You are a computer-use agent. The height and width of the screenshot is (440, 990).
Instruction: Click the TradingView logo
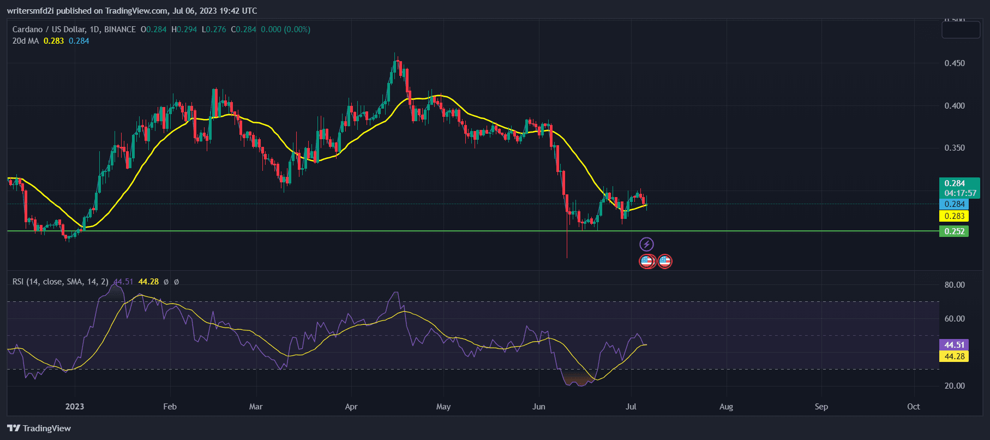39,429
